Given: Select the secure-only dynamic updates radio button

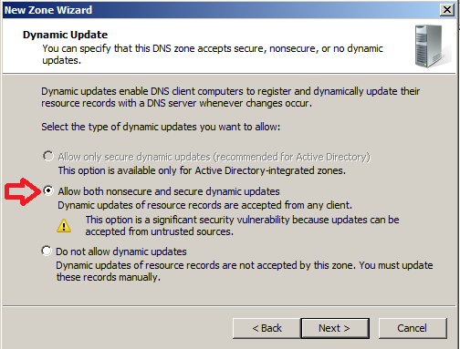Looking at the screenshot, I should (48, 156).
